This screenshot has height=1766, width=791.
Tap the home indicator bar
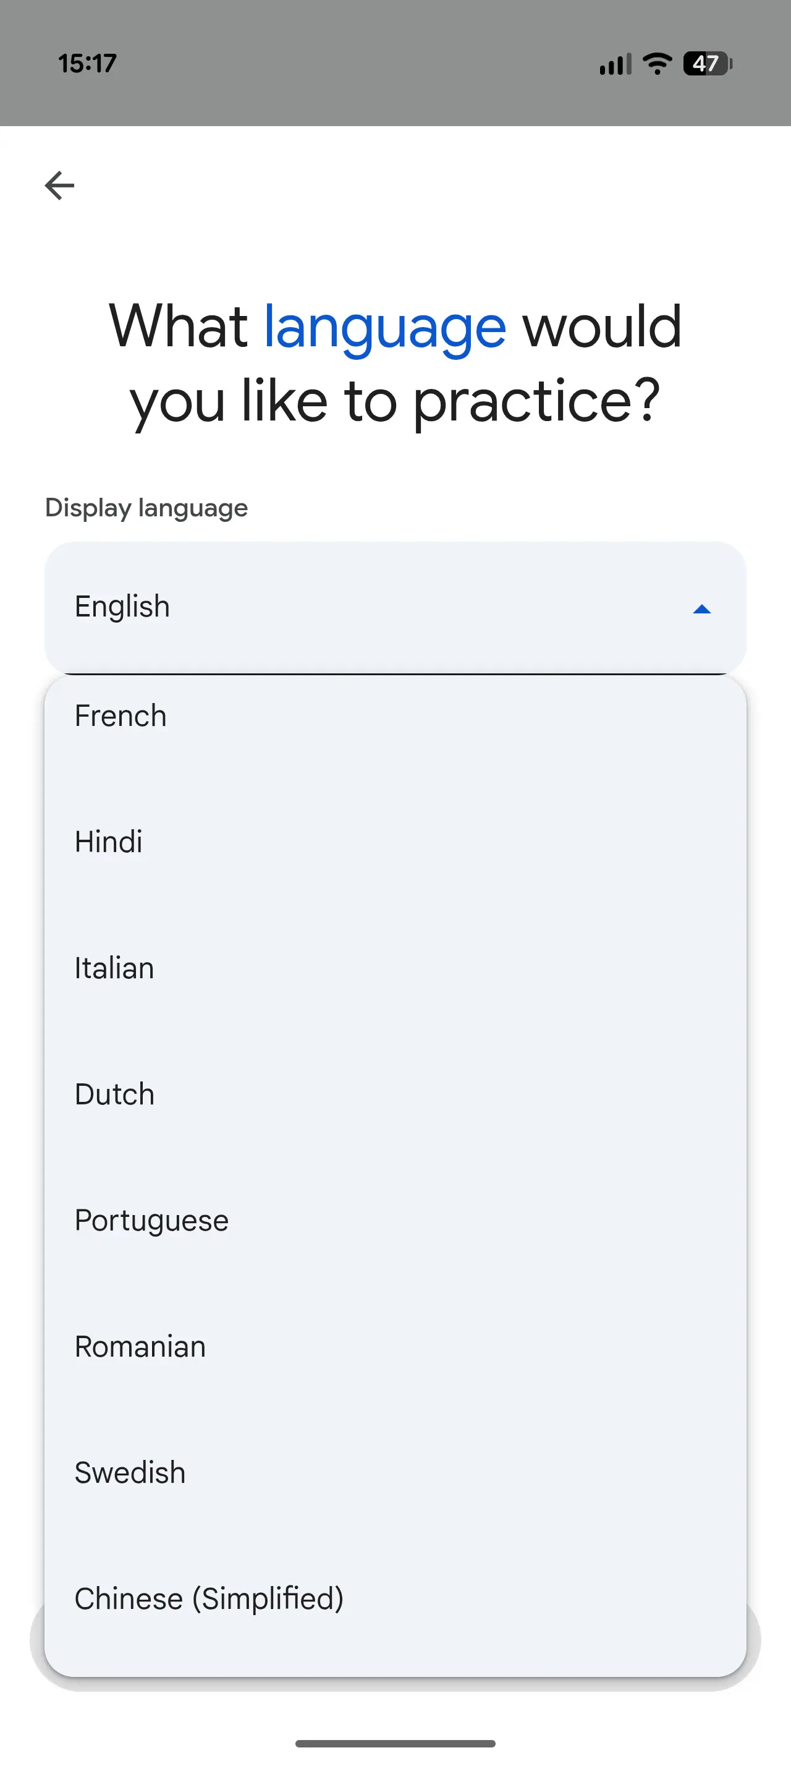[395, 1743]
